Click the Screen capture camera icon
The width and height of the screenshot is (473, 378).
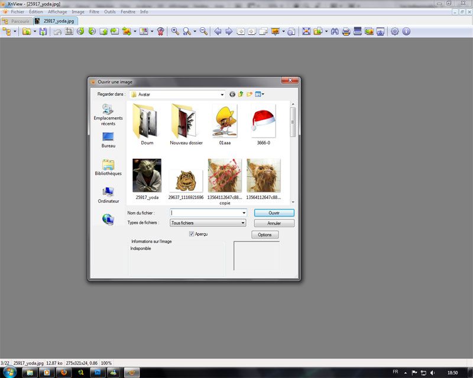pyautogui.click(x=380, y=31)
